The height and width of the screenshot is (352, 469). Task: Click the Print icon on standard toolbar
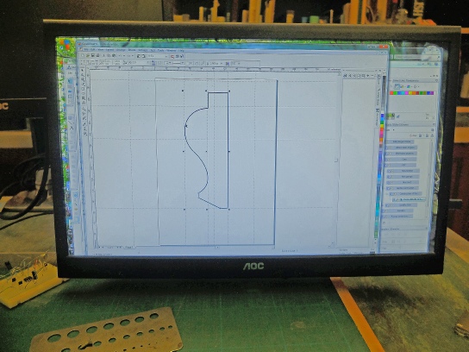[97, 56]
